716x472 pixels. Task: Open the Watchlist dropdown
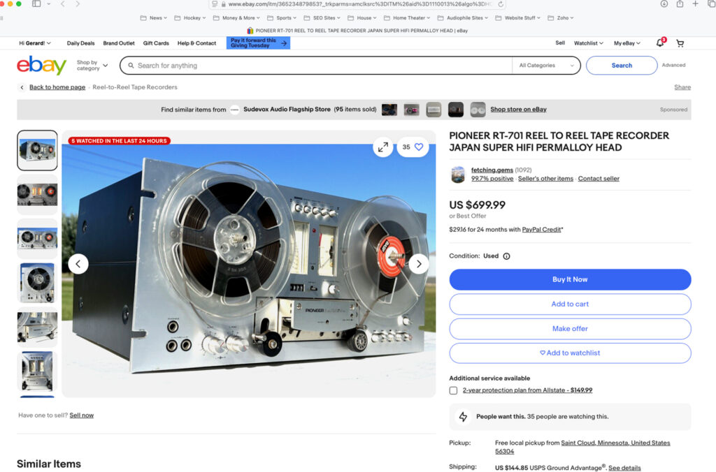pos(589,43)
